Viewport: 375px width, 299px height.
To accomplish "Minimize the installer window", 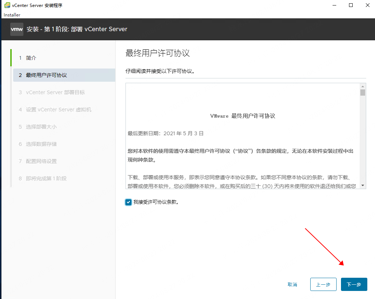I will (334, 5).
